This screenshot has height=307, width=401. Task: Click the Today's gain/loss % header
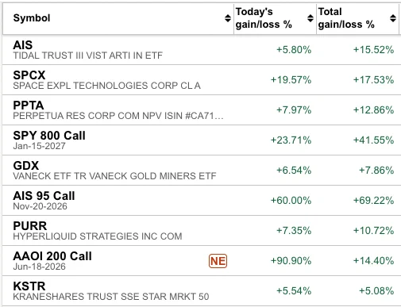pos(264,18)
